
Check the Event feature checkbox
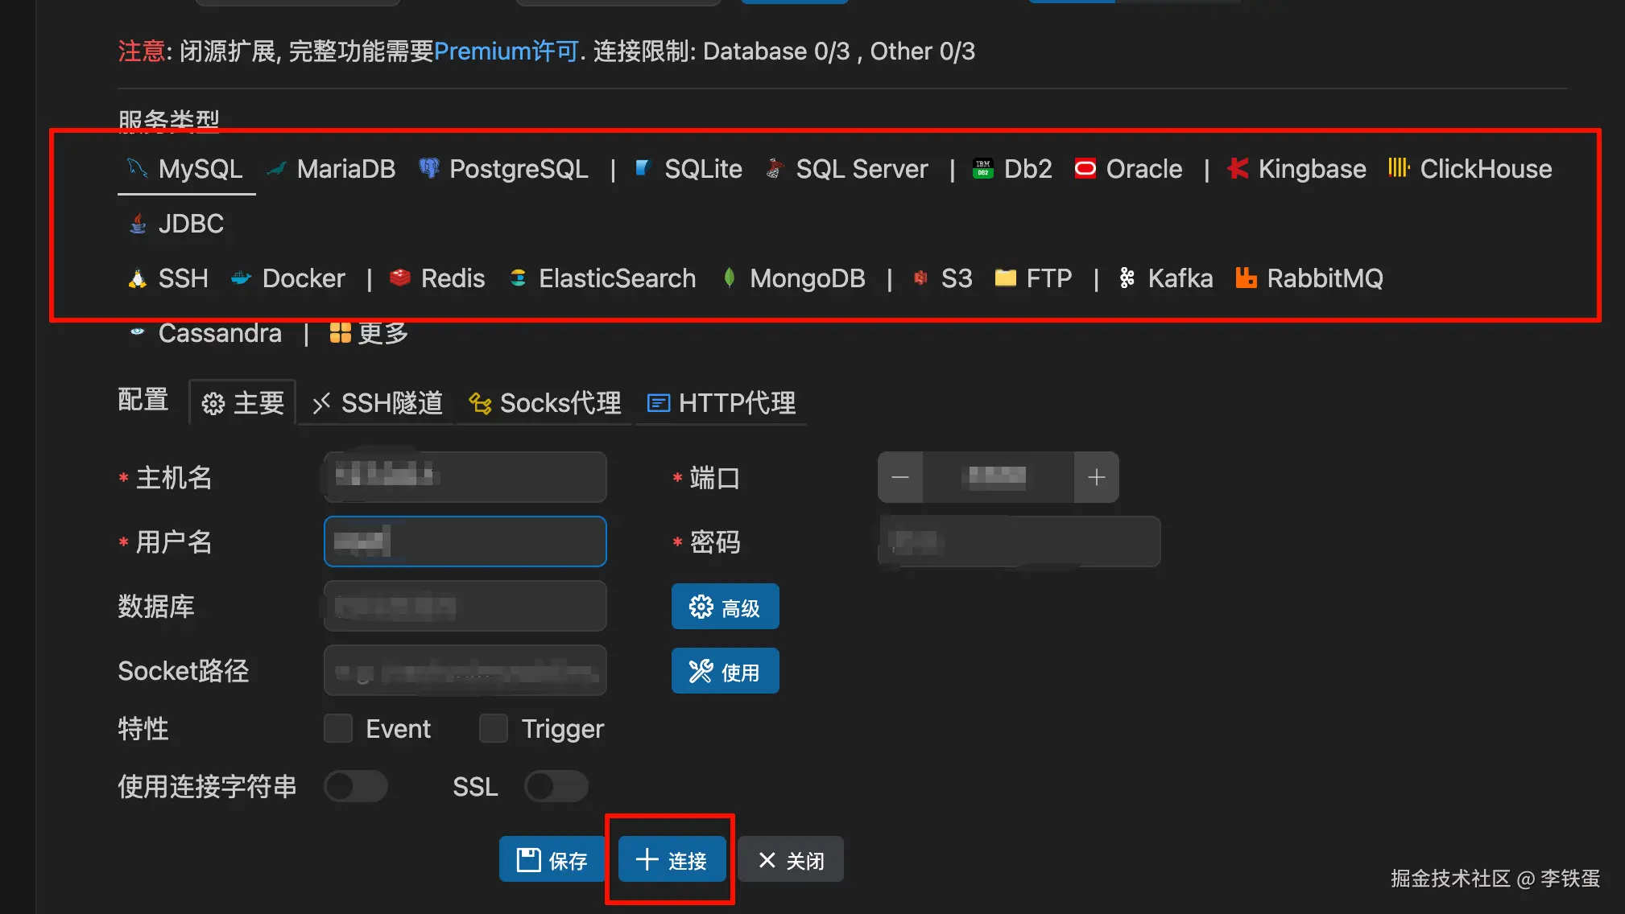click(338, 727)
